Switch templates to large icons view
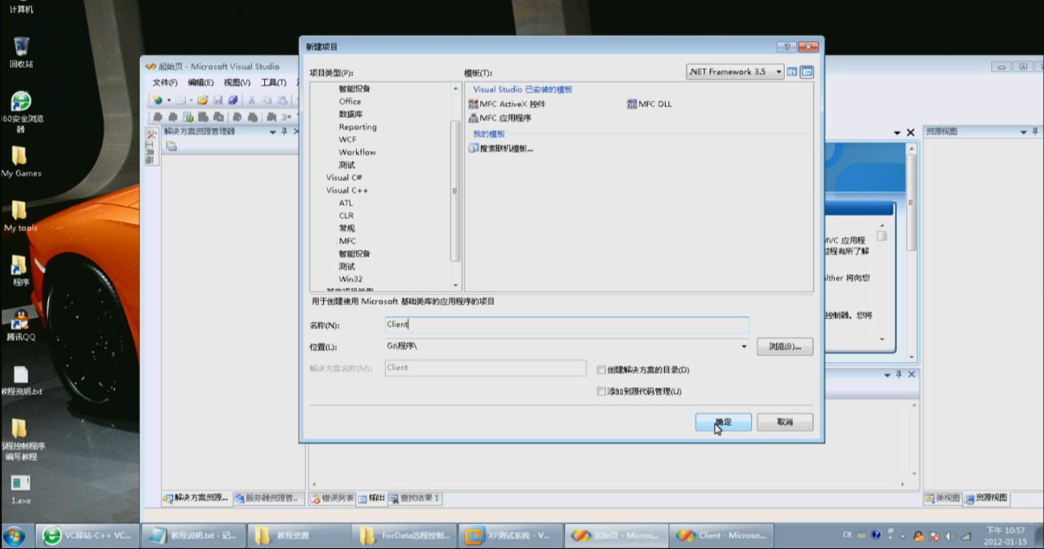The image size is (1044, 549). point(792,72)
